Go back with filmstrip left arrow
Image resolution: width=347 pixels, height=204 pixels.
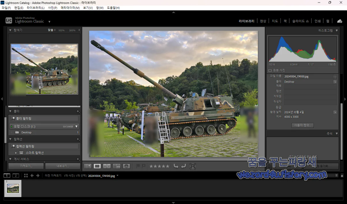point(32,176)
